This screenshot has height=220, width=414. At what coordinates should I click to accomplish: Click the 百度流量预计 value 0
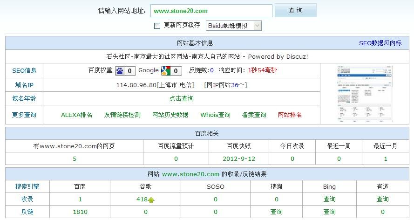point(176,159)
